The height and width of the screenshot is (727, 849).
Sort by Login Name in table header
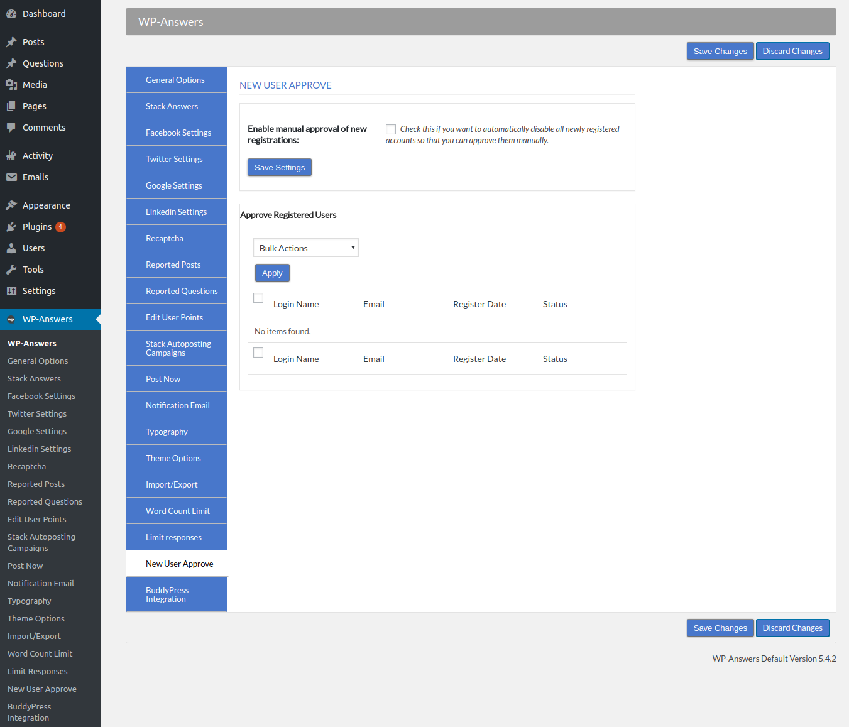click(x=296, y=304)
